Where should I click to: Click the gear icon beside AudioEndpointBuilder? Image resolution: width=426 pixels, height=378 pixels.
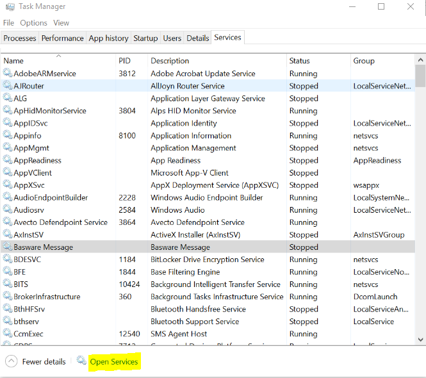[8, 197]
